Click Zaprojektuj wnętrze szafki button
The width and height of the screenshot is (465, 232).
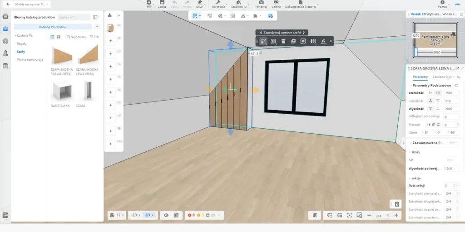[282, 33]
